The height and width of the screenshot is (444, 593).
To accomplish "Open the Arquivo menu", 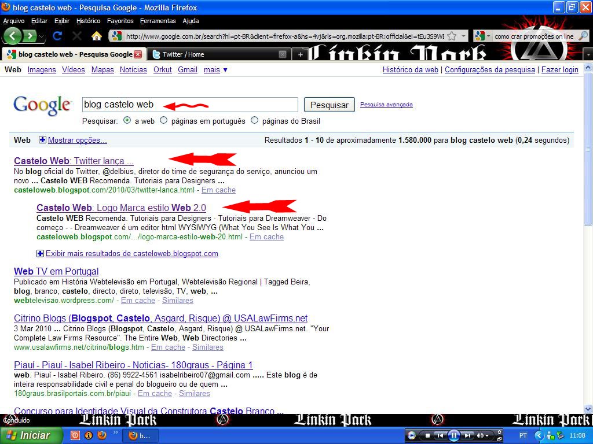I will point(14,21).
